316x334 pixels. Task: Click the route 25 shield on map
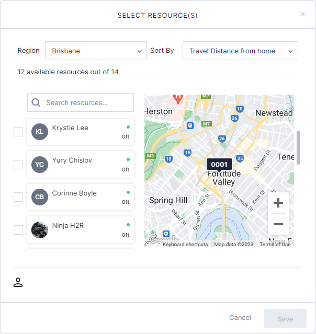pyautogui.click(x=240, y=158)
